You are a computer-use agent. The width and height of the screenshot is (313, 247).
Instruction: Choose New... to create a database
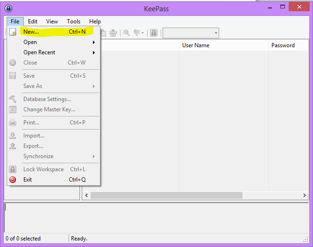[54, 32]
